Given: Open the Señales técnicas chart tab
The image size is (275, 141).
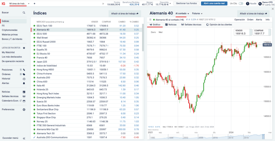Looking at the screenshot, I should pos(191,25).
